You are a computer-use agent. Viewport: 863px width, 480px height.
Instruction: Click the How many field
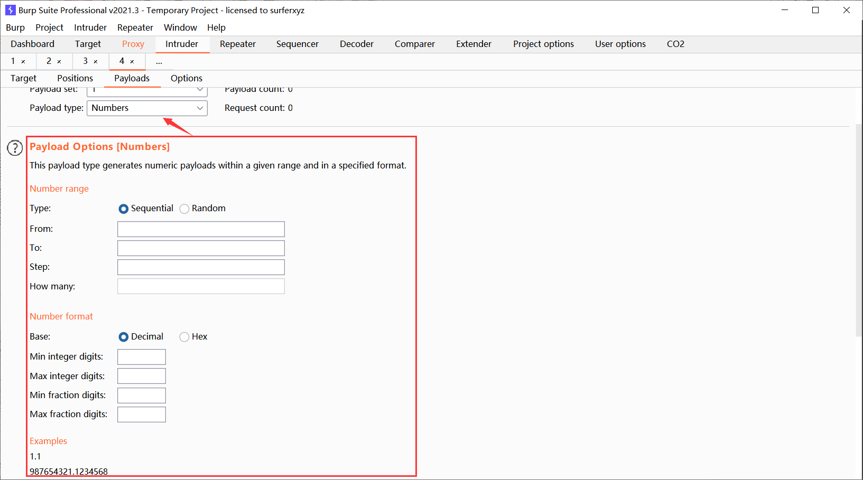pos(201,286)
